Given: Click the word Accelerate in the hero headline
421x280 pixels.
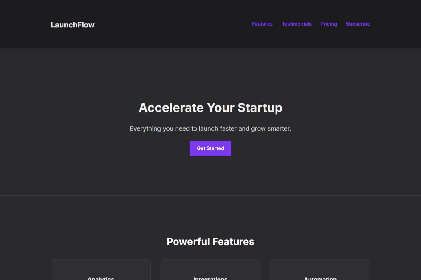Looking at the screenshot, I should pos(171,108).
